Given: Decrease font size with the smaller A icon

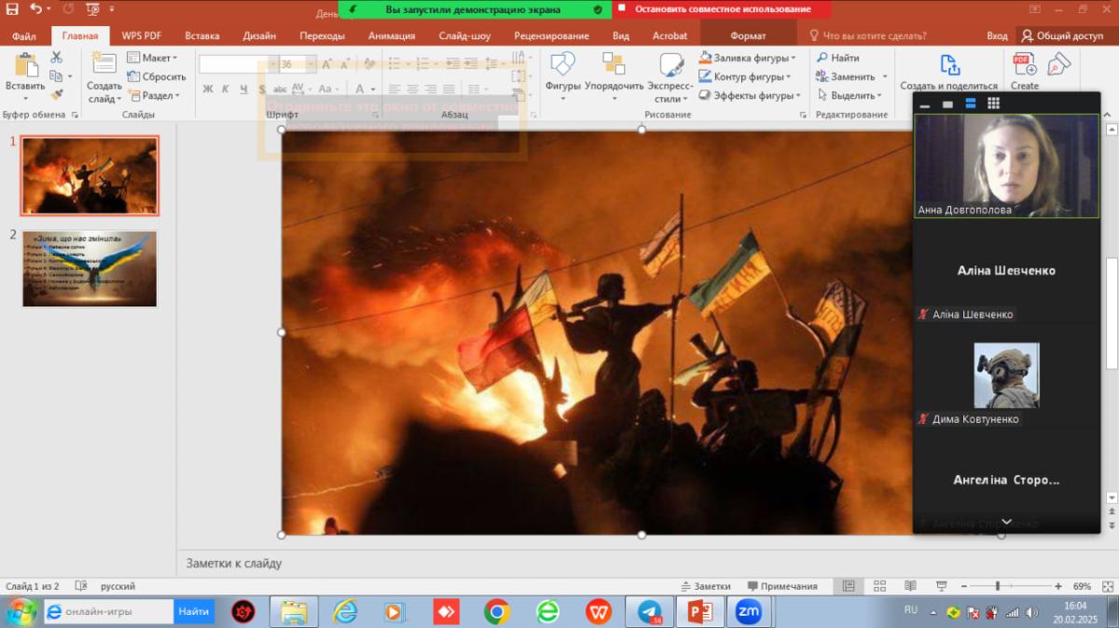Looking at the screenshot, I should coord(348,64).
